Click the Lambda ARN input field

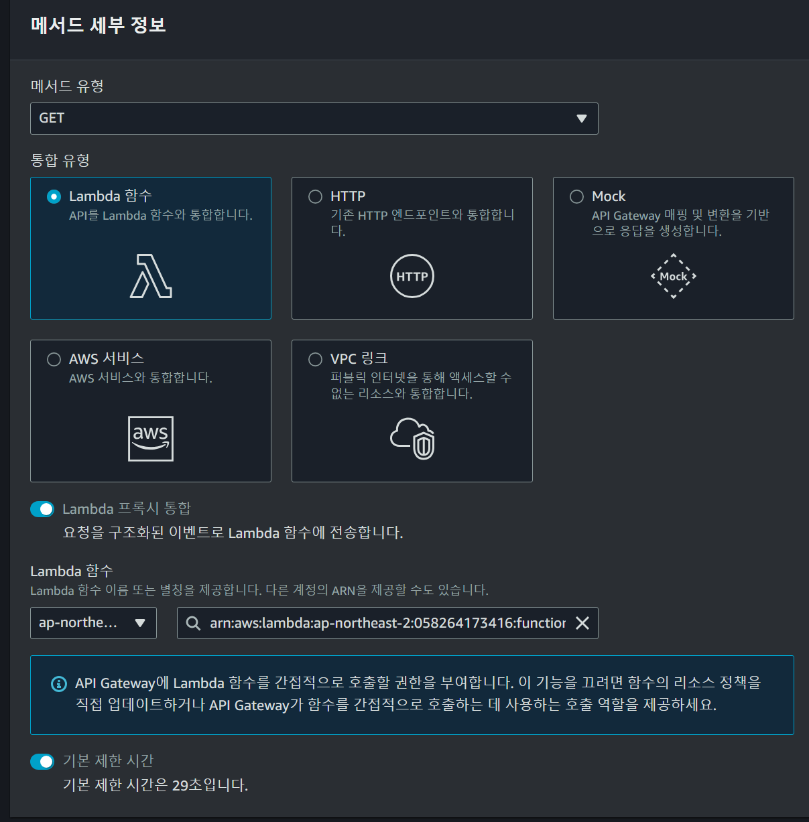[x=387, y=623]
